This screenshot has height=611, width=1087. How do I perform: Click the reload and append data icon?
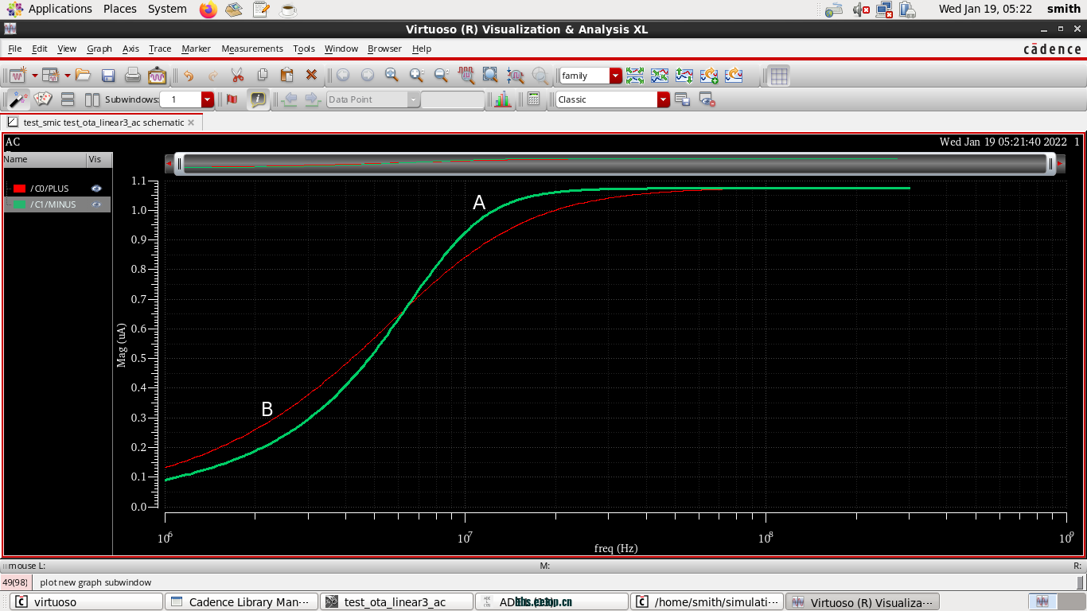tap(708, 76)
